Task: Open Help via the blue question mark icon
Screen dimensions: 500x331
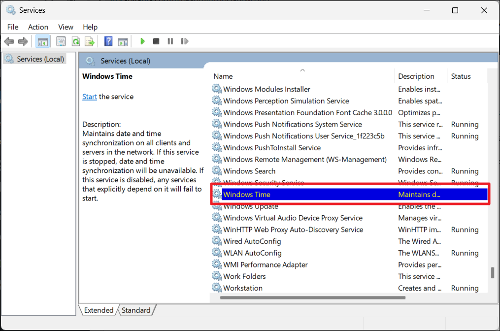Action: point(108,41)
